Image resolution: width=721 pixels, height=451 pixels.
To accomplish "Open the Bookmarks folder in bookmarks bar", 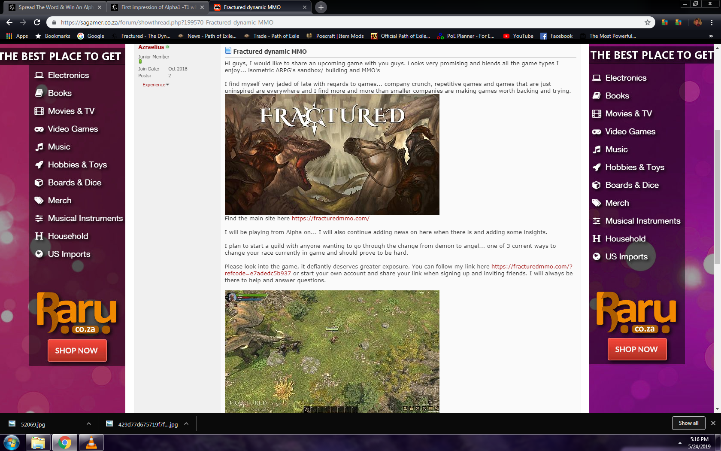I will coord(53,36).
